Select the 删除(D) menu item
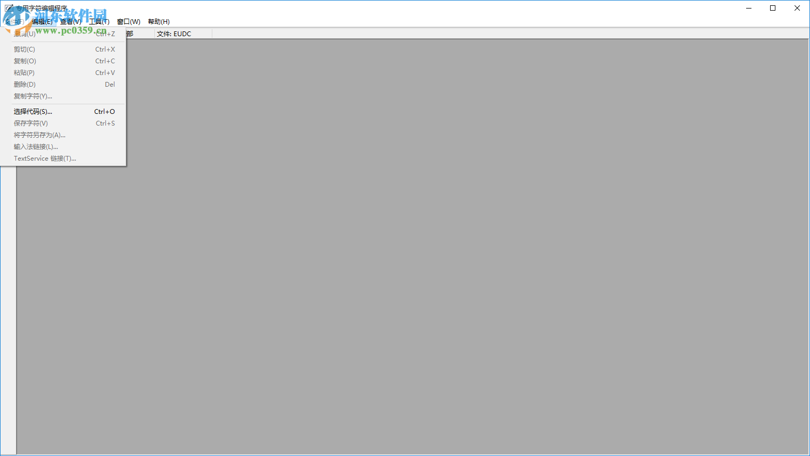 click(x=63, y=85)
